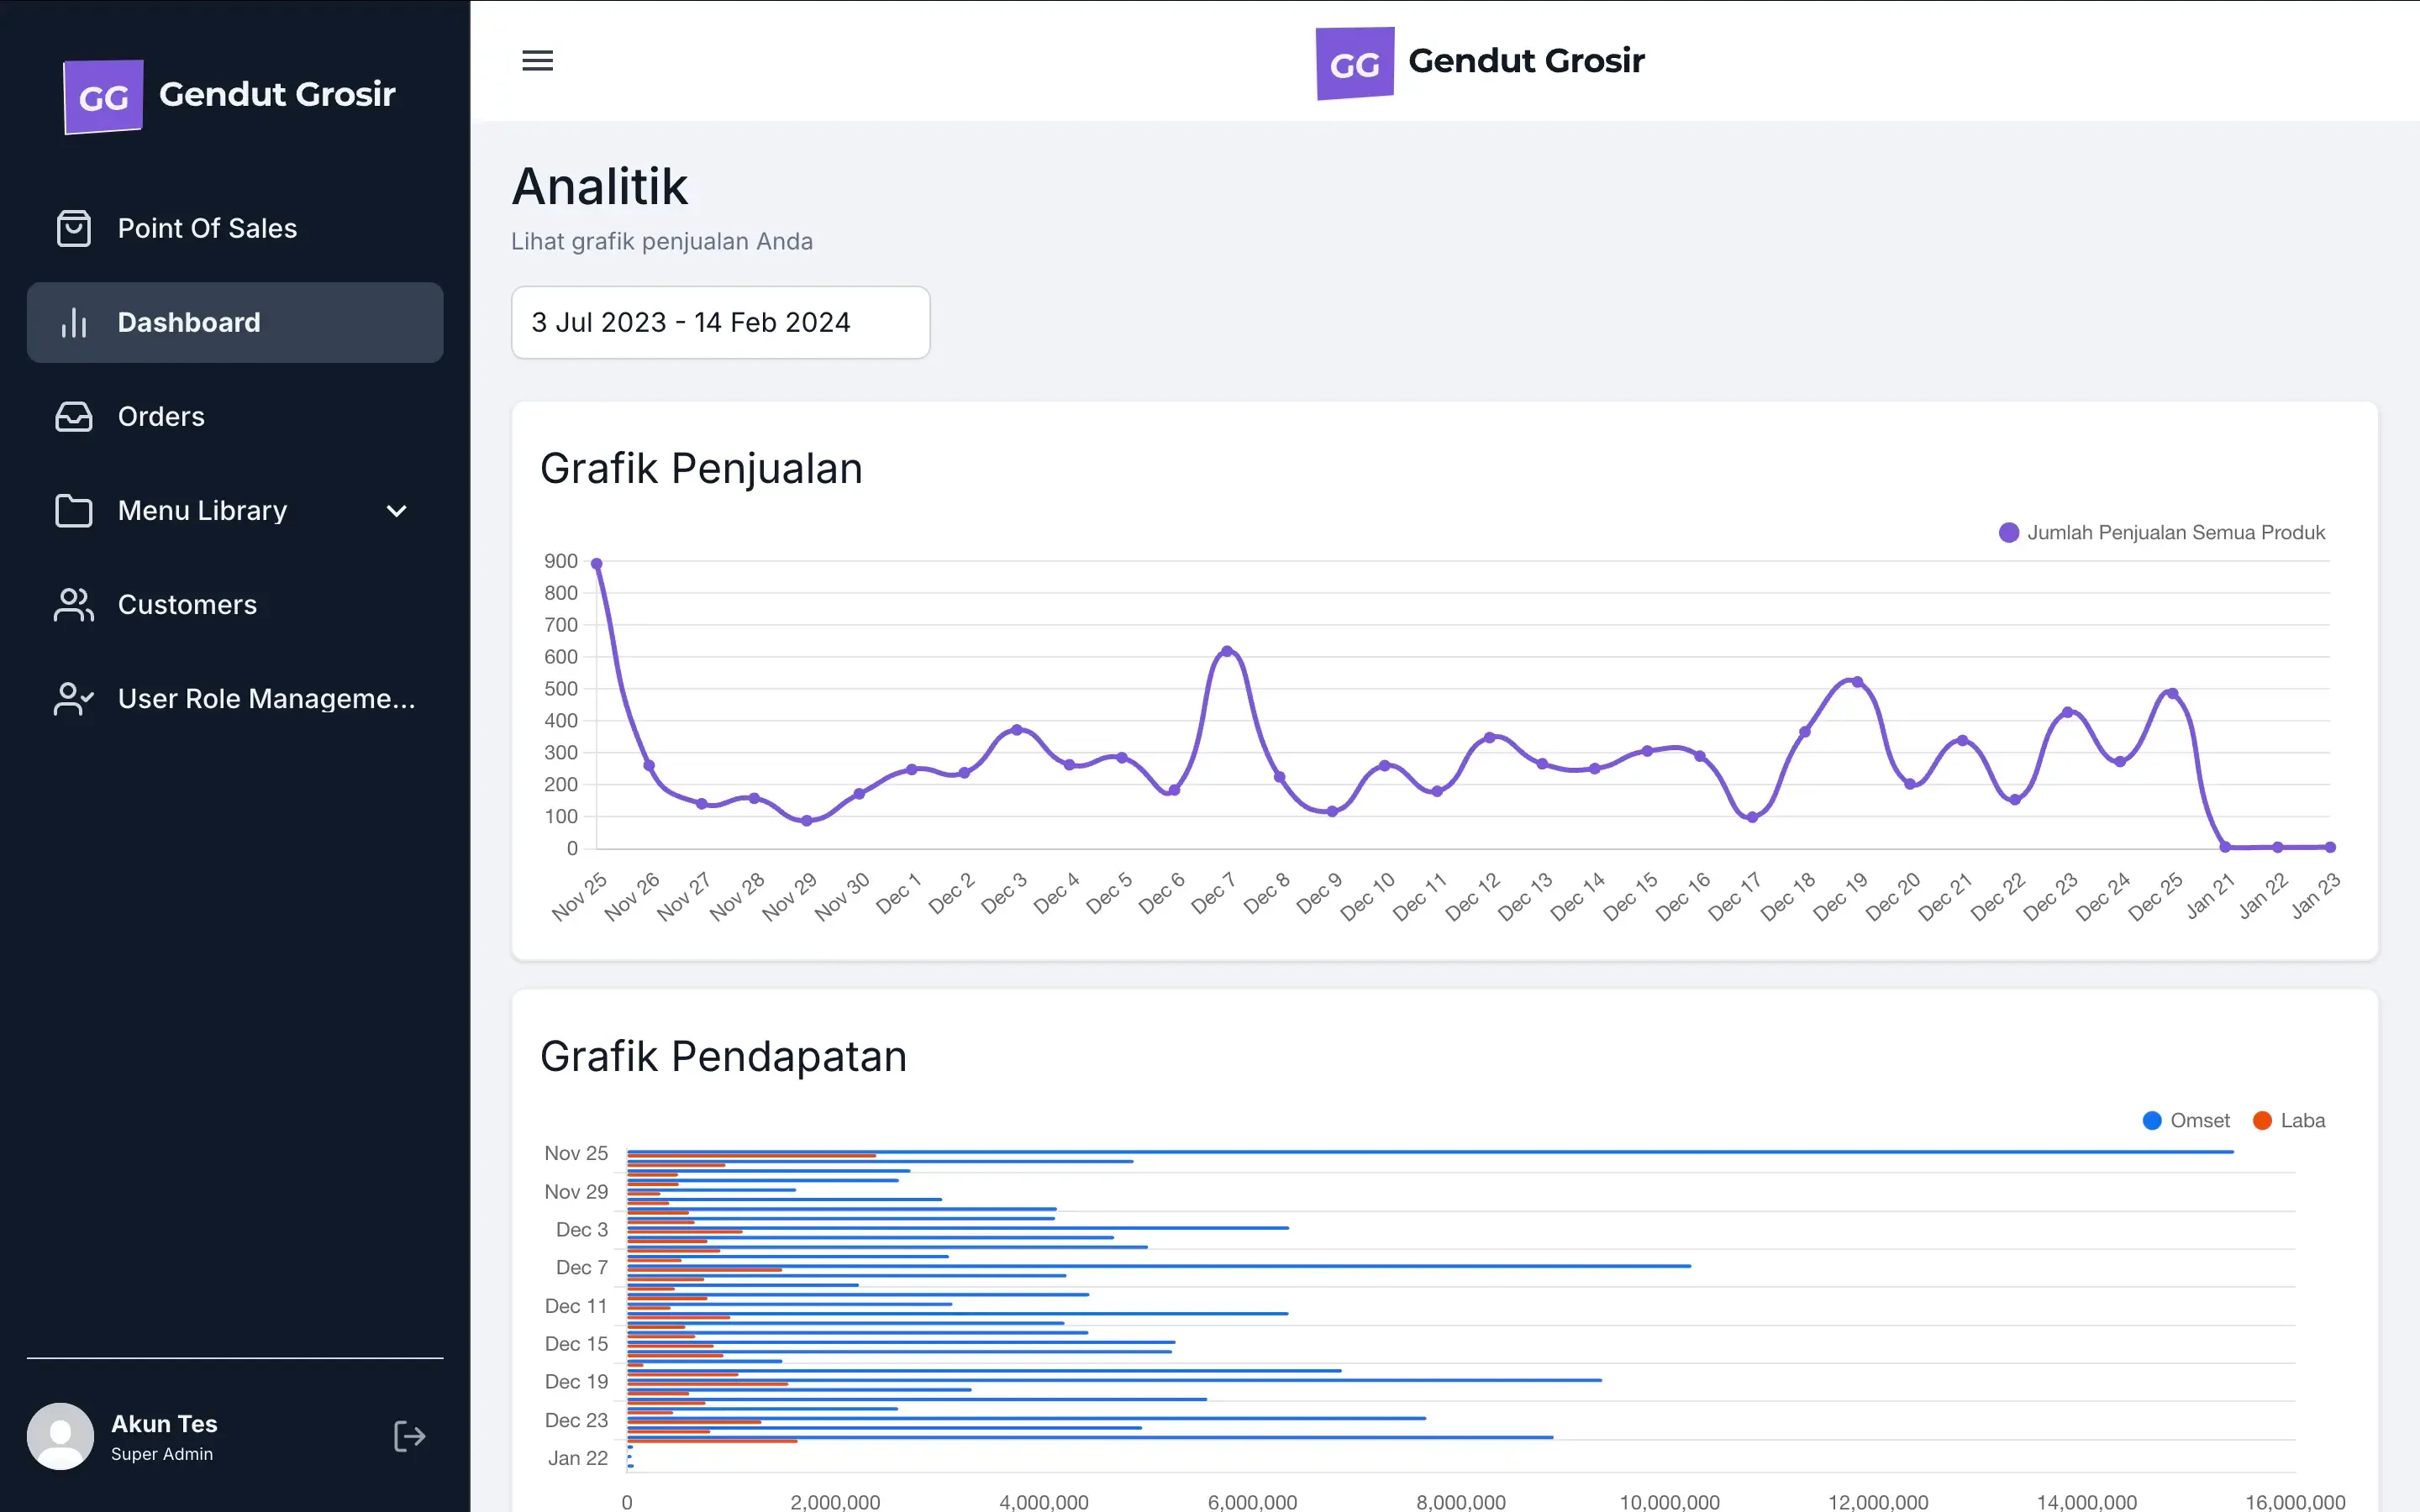2420x1512 pixels.
Task: Open the Point Of Sales page
Action: pyautogui.click(x=207, y=229)
